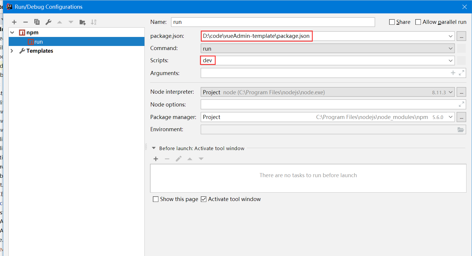Open environment variables folder icon
472x256 pixels.
tap(461, 130)
